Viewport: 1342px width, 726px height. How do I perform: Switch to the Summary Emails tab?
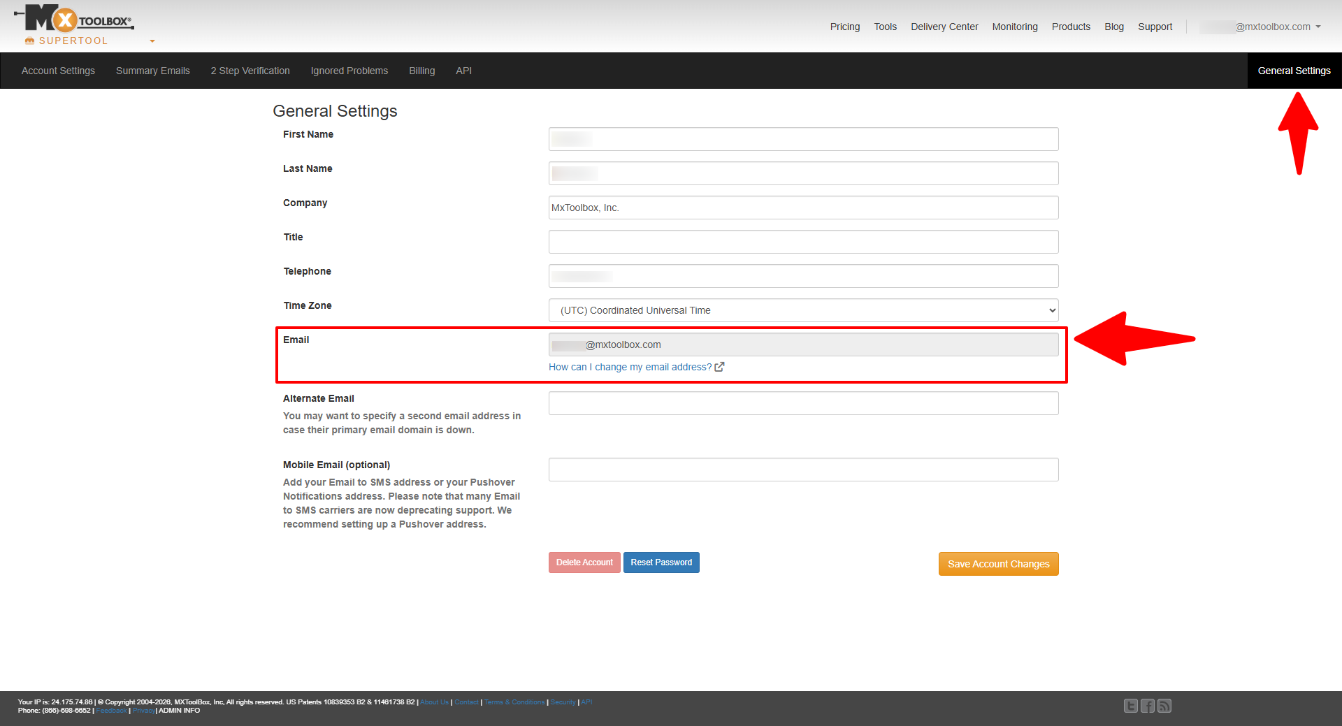tap(153, 71)
